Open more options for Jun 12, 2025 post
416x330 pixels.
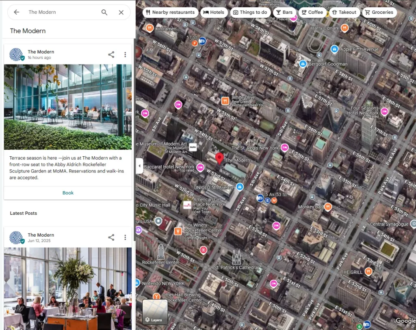(125, 237)
